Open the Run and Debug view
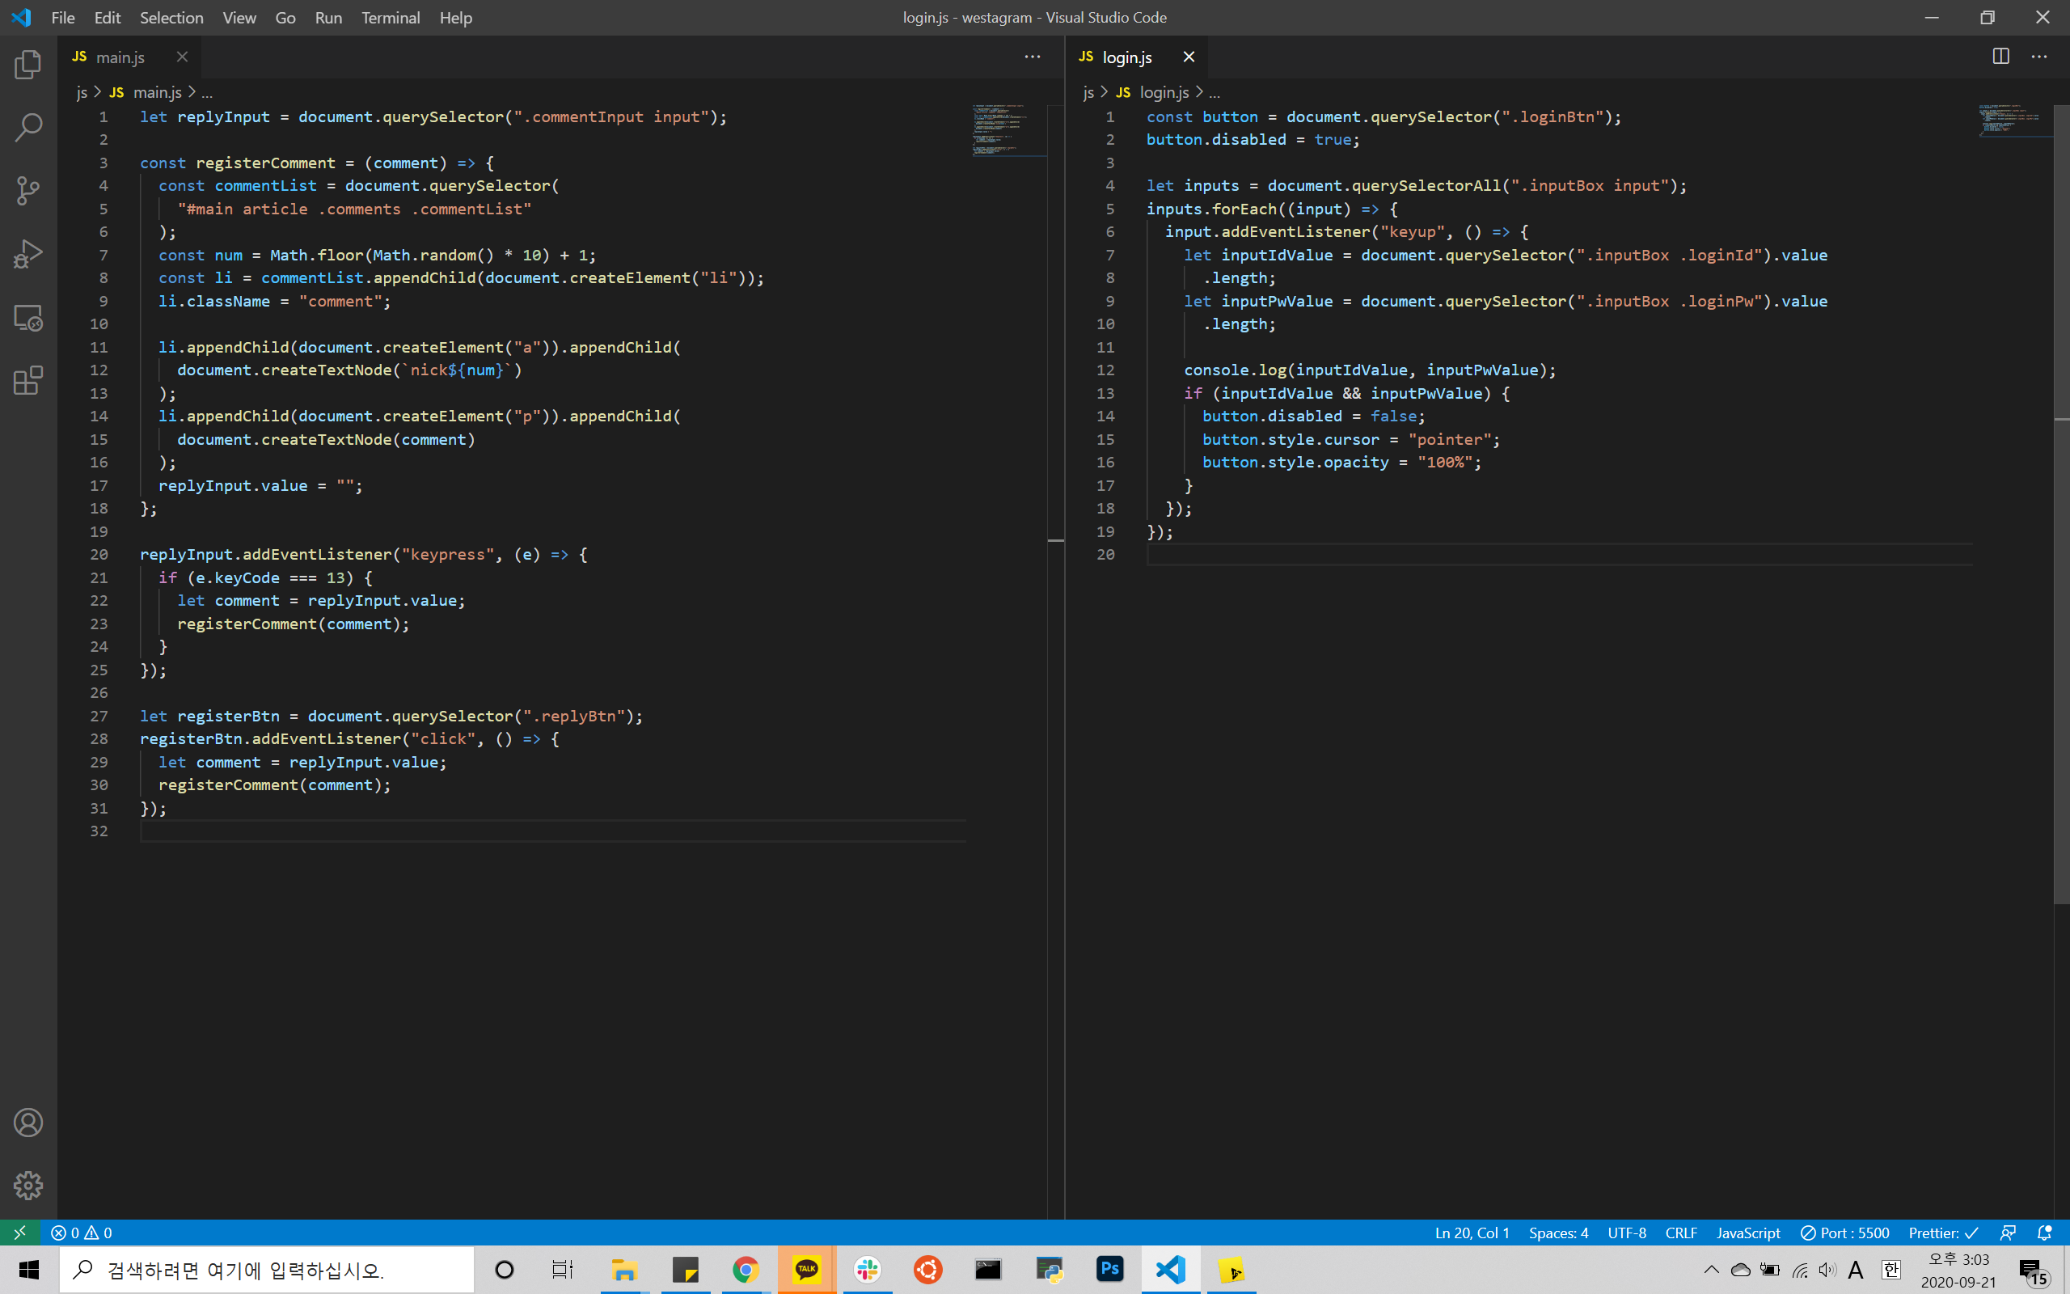Viewport: 2070px width, 1294px height. (28, 254)
